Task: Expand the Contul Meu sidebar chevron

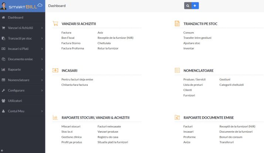Action: tap(42, 111)
